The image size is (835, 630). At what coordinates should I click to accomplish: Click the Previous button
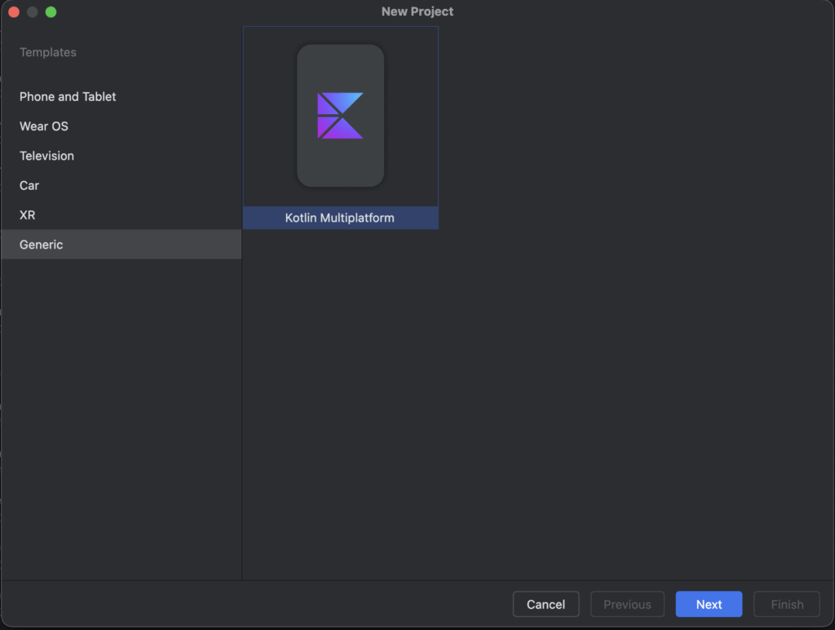pyautogui.click(x=627, y=604)
